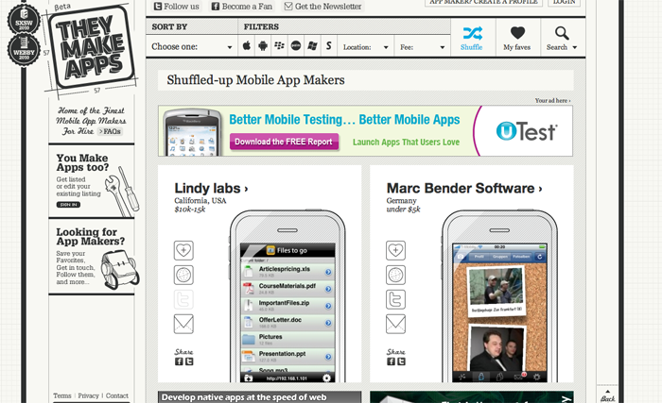Click Develop native apps ad banner
The width and height of the screenshot is (662, 403).
(260, 397)
